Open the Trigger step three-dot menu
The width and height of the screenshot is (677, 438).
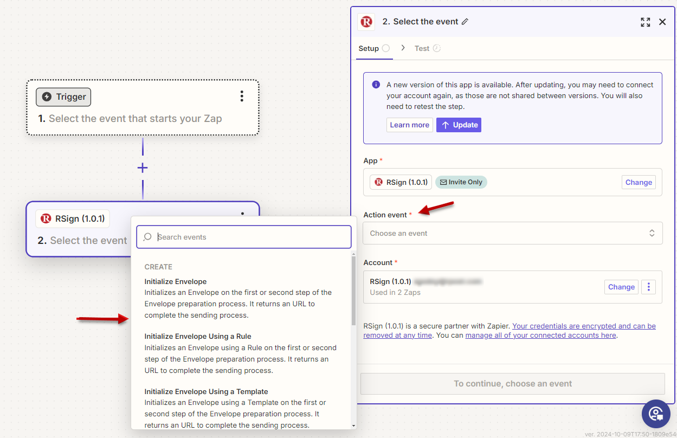[x=242, y=96]
